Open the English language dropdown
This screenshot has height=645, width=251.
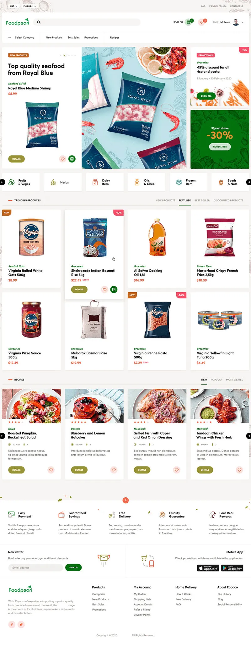coord(29,6)
